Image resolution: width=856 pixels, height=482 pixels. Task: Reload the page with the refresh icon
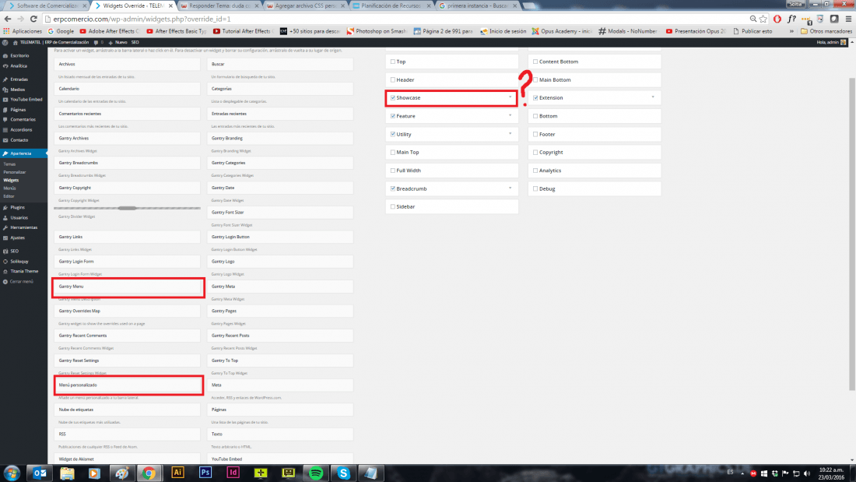[33, 19]
